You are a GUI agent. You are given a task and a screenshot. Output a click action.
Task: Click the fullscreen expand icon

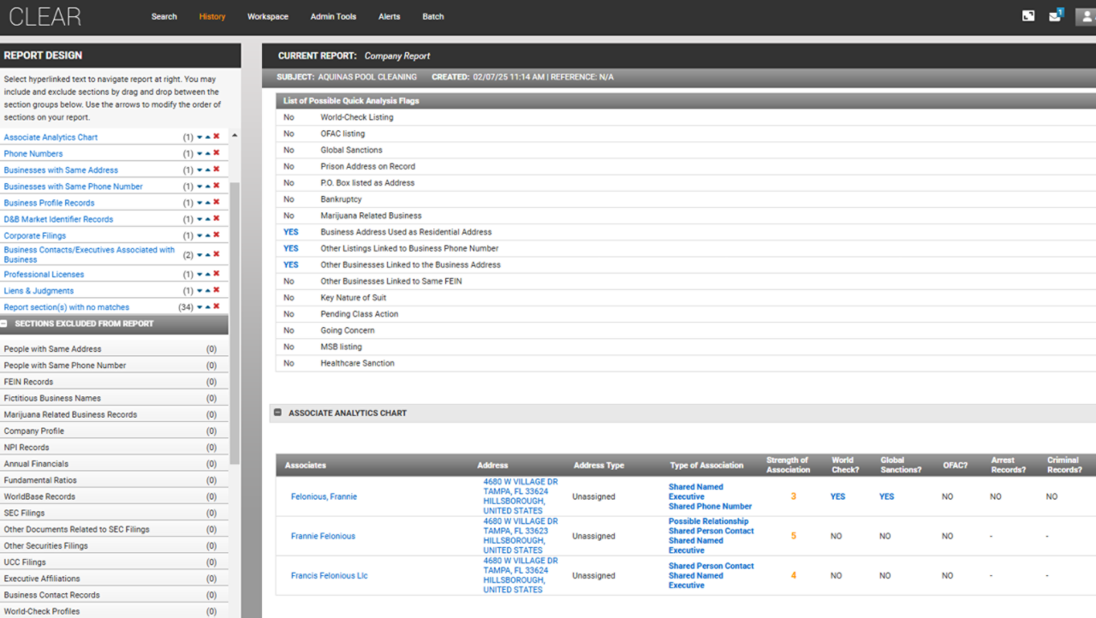pos(1028,16)
